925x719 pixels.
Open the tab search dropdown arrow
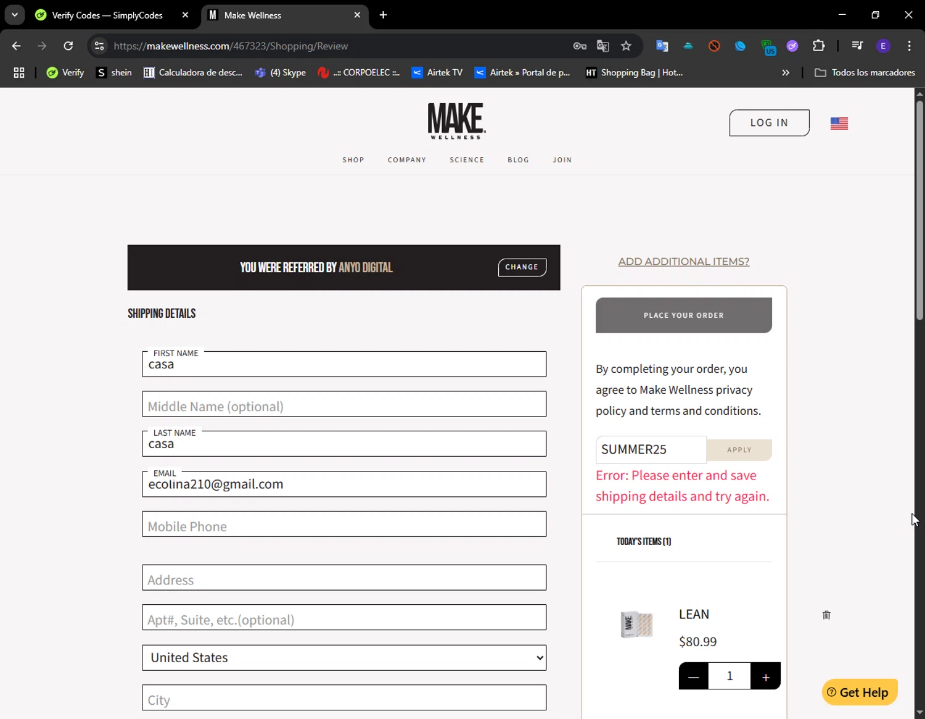tap(14, 15)
